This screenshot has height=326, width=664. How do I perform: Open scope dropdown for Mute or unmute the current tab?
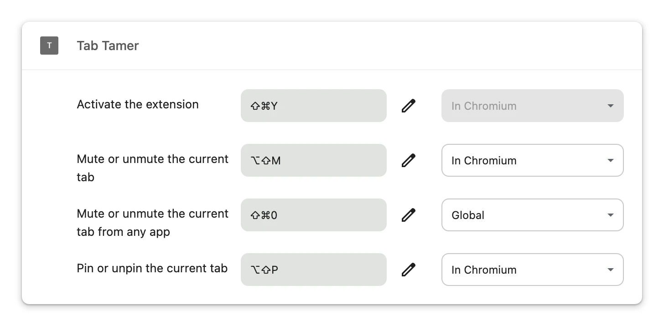(533, 160)
